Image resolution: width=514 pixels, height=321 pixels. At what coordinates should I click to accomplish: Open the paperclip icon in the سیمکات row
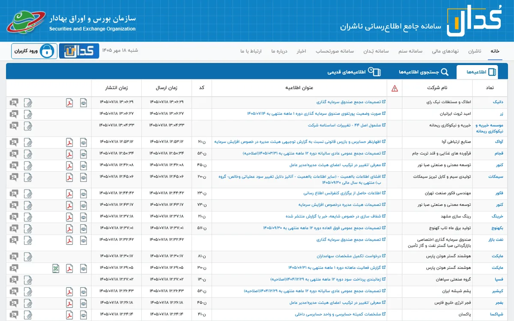click(x=28, y=178)
